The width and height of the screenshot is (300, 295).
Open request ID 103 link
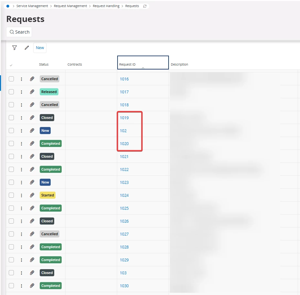pyautogui.click(x=123, y=273)
